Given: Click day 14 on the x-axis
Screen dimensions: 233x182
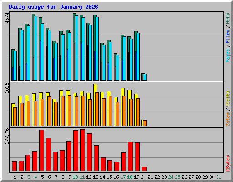Looking at the screenshot, I should point(102,177).
